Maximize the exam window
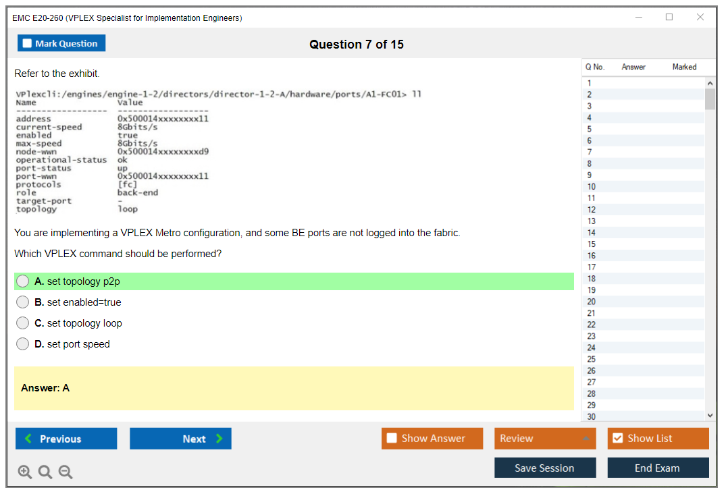This screenshot has height=496, width=726. click(669, 18)
